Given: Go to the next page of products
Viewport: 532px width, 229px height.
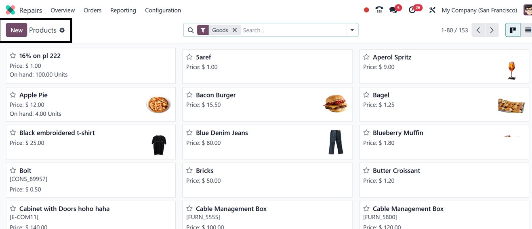Looking at the screenshot, I should point(492,30).
